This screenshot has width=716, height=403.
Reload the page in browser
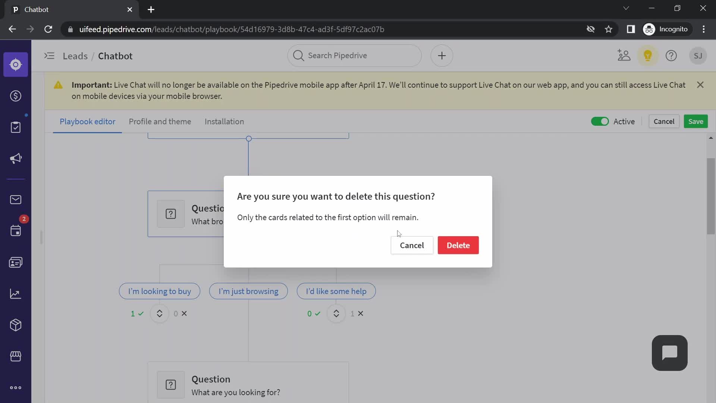coord(48,29)
